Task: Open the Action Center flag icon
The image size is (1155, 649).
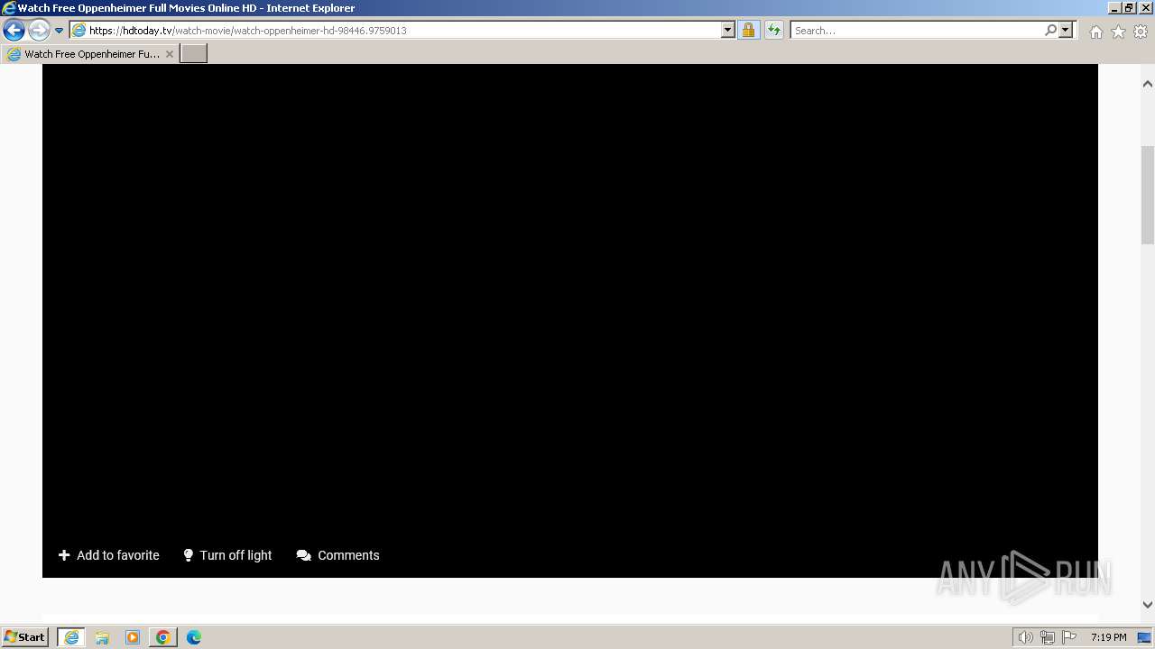Action: coord(1069,637)
